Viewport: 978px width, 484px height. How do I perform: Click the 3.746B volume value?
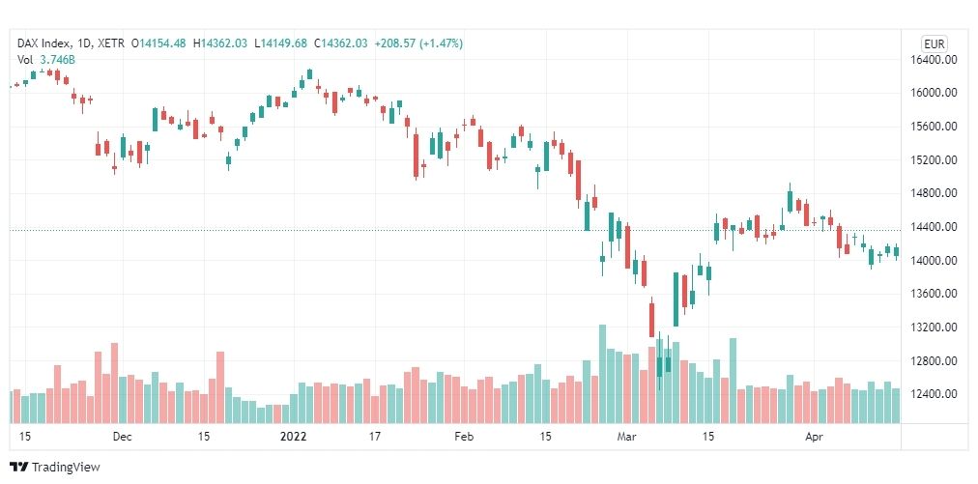(57, 59)
